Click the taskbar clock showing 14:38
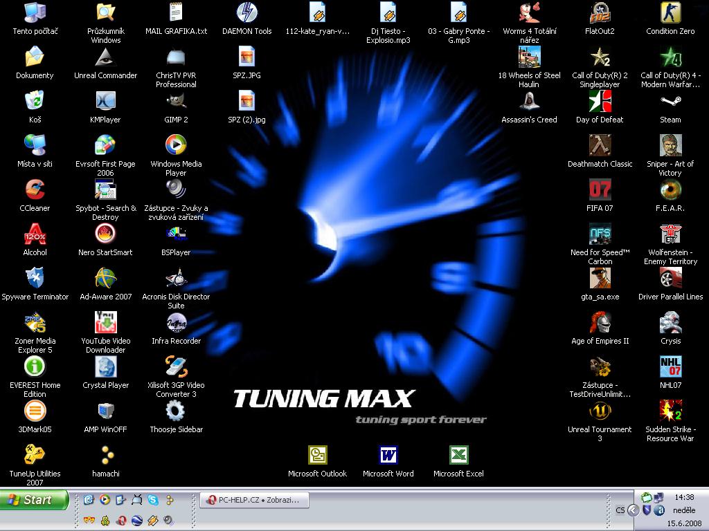The image size is (709, 531). (x=683, y=497)
